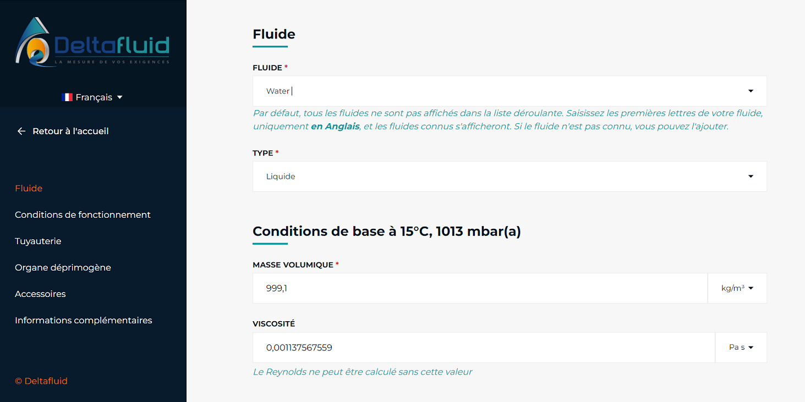Click the Liquide type selection box
This screenshot has height=402, width=805.
tap(510, 177)
